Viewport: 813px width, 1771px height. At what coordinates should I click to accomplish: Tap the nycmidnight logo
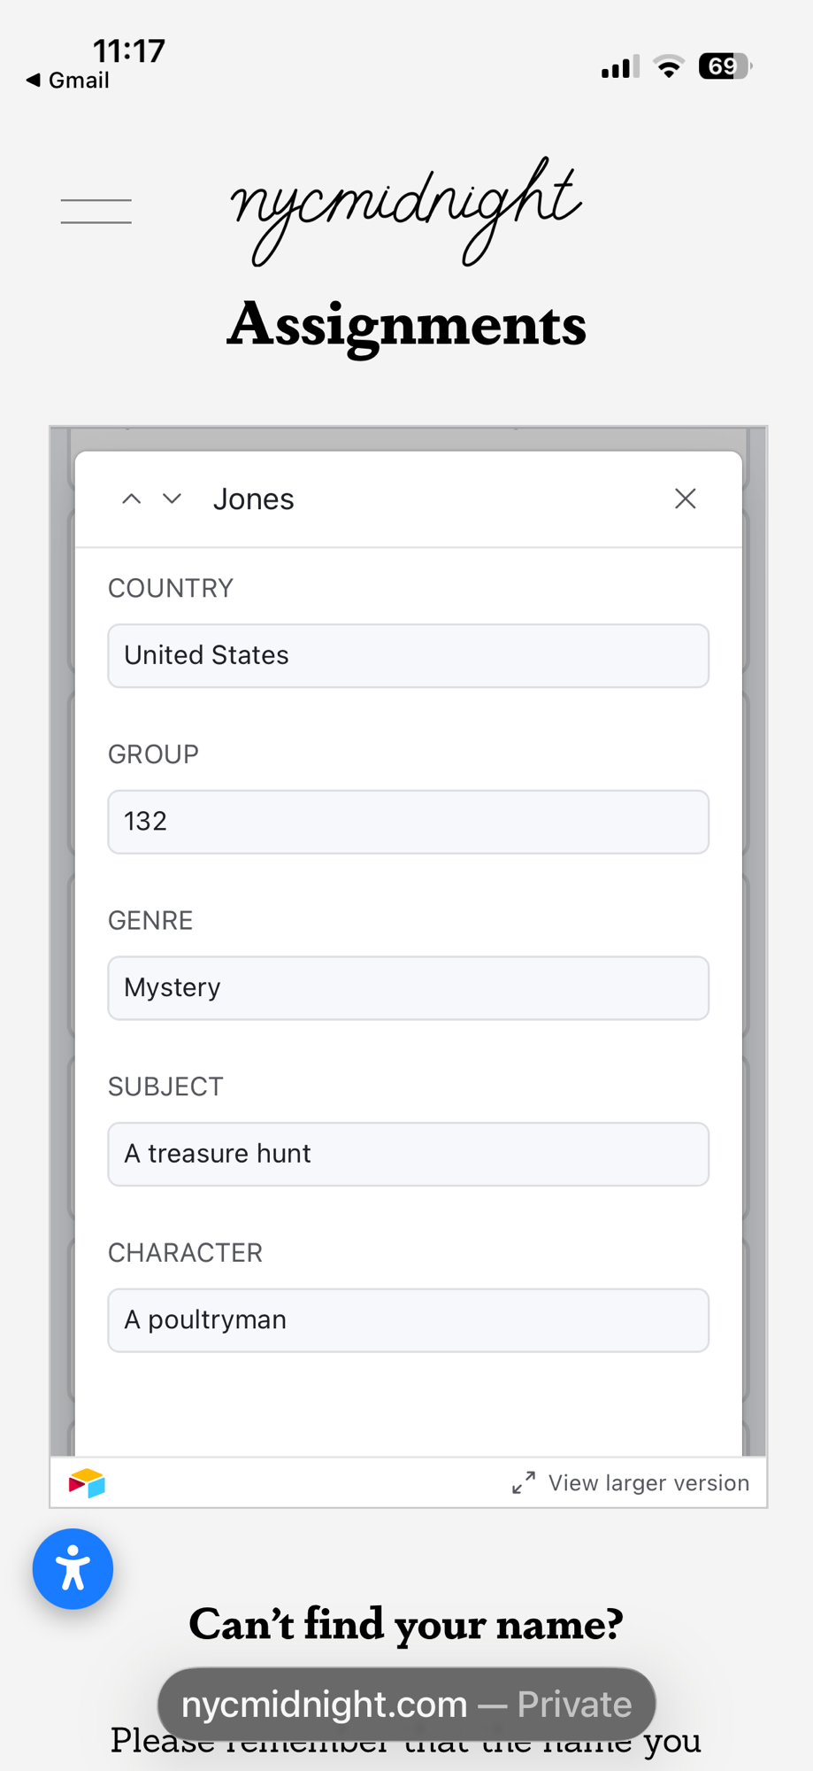[x=406, y=211]
